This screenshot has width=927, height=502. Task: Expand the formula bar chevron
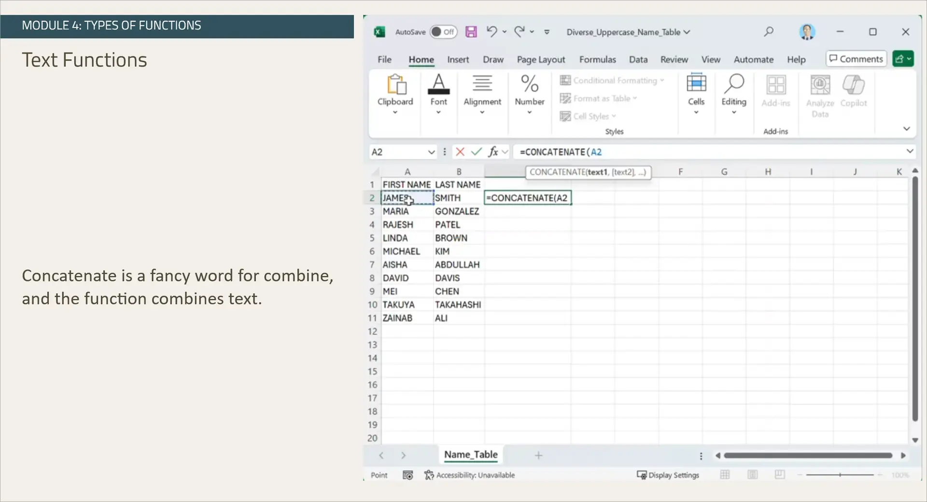tap(910, 152)
